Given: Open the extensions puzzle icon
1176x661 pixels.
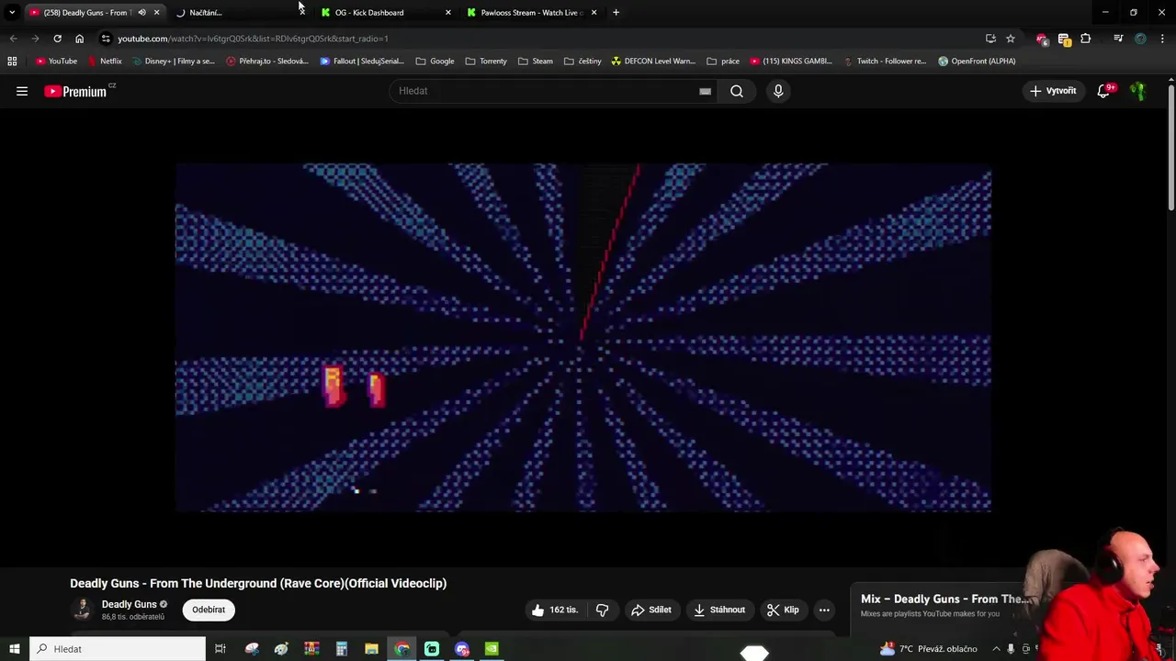Looking at the screenshot, I should [x=1086, y=39].
